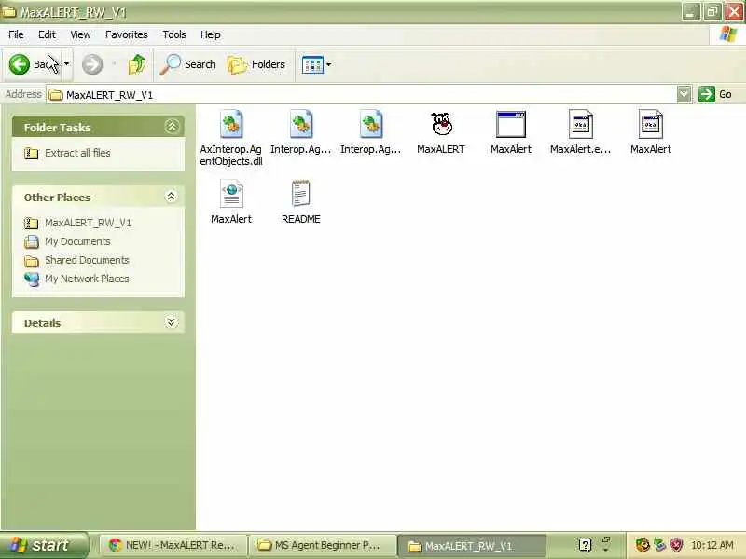Open the Edit menu

tap(47, 34)
